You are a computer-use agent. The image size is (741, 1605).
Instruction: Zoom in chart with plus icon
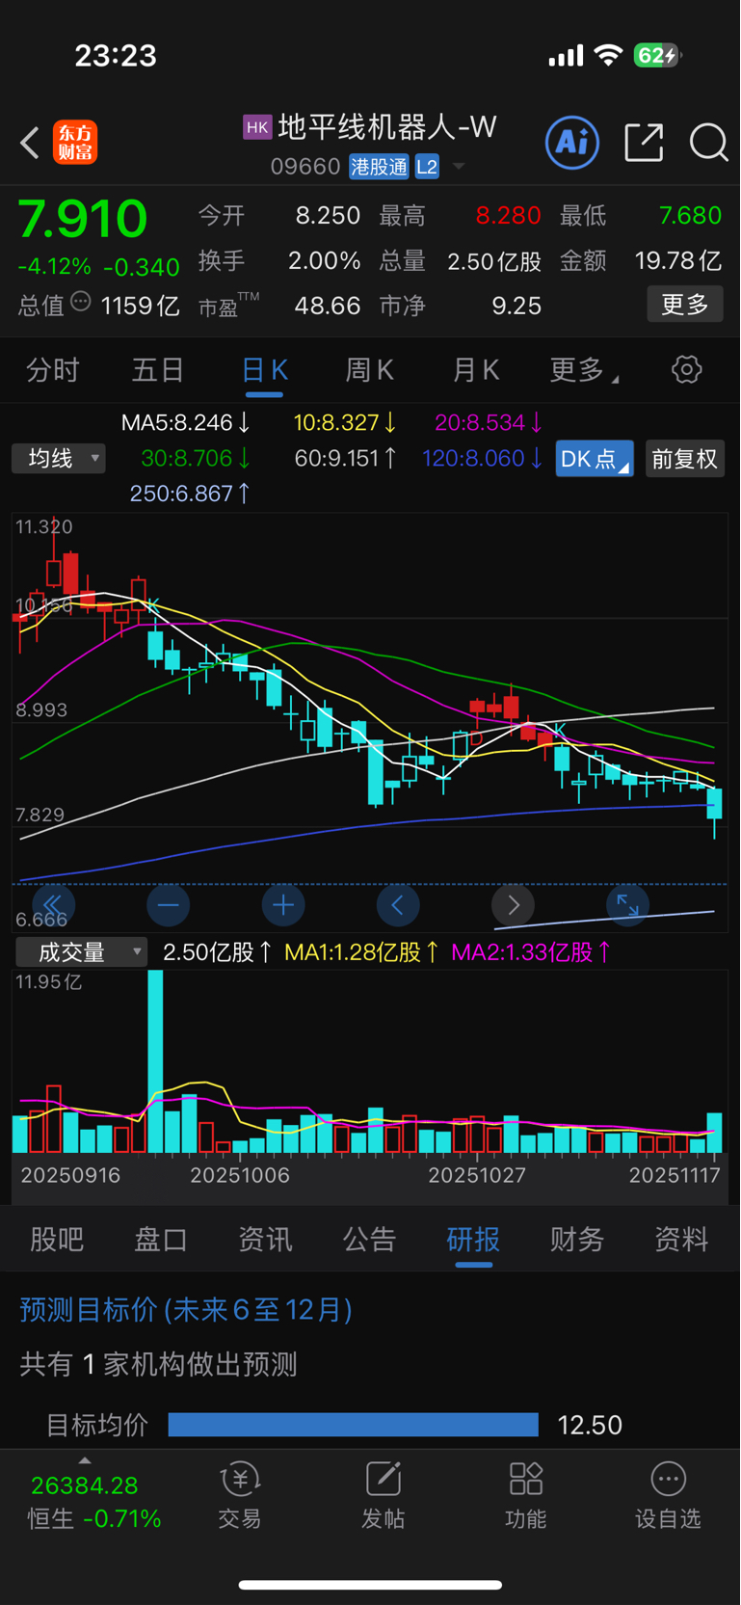pos(283,905)
